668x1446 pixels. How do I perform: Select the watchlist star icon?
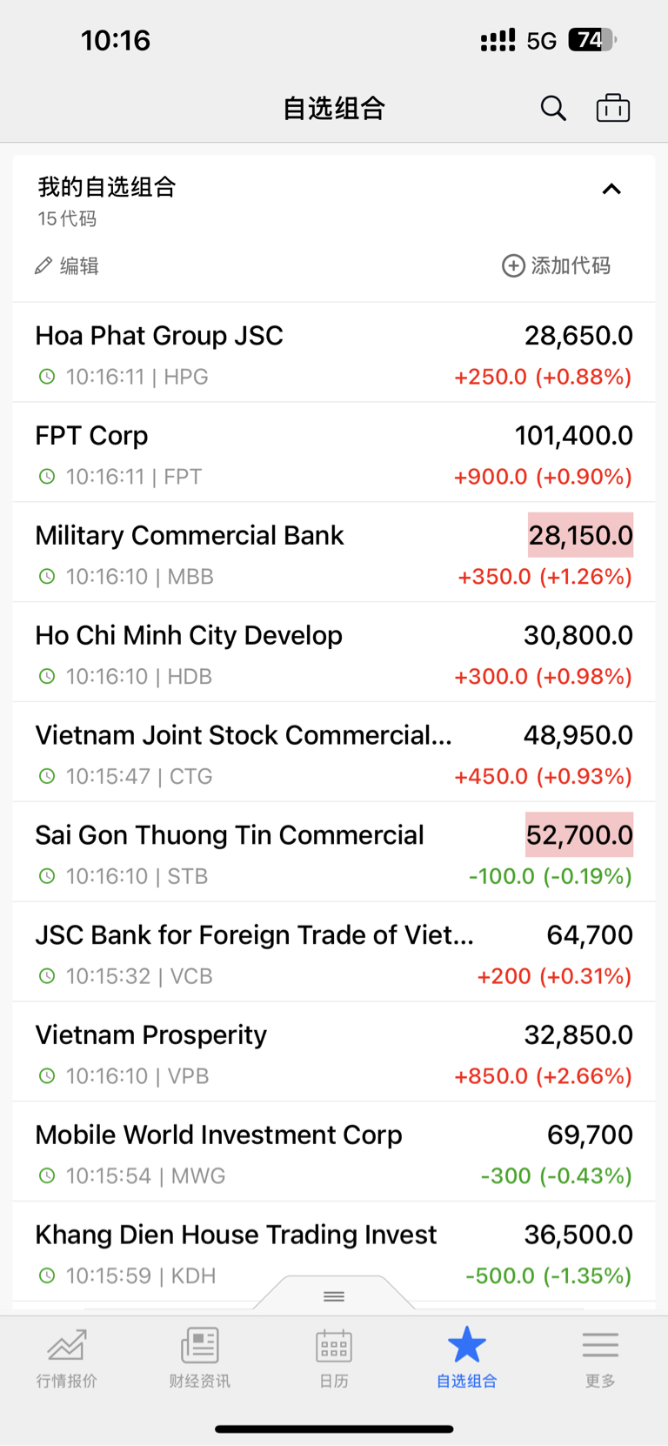pyautogui.click(x=467, y=1344)
